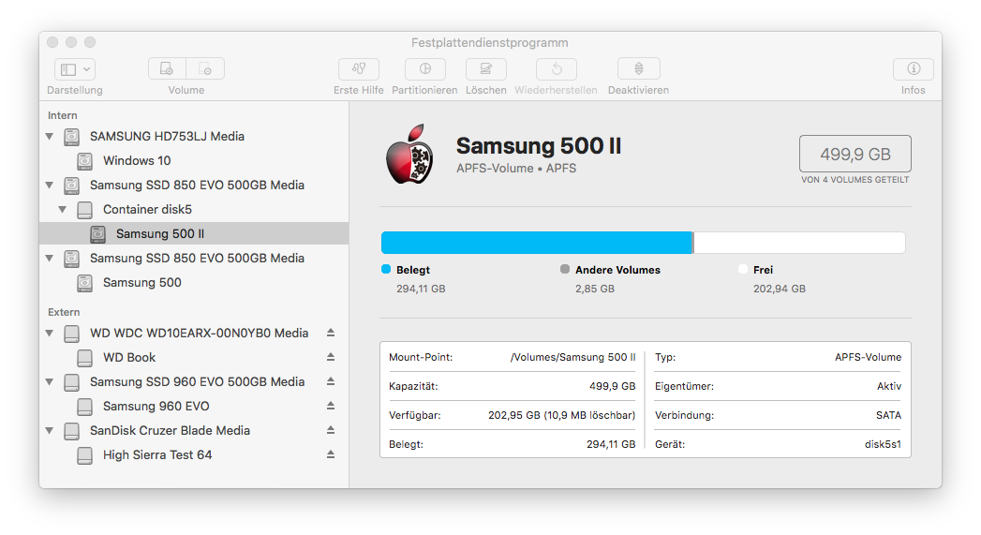Click the Eigentümer value Aktiv
981x535 pixels.
[889, 387]
